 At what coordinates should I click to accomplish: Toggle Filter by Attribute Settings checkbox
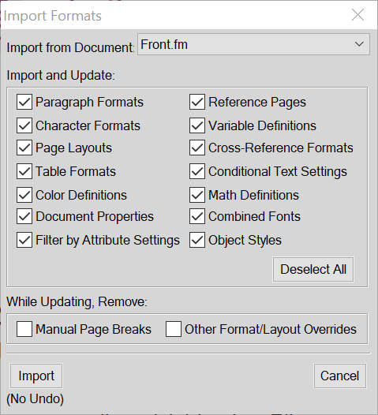coord(24,240)
